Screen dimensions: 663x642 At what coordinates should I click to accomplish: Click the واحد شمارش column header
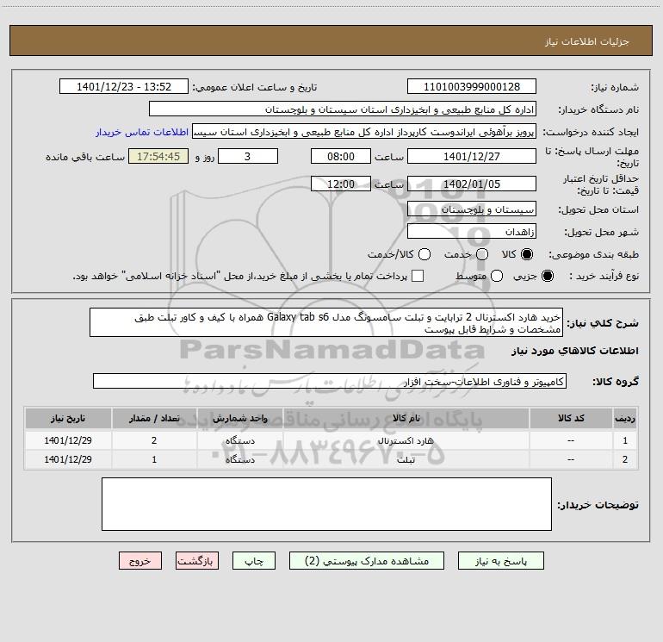tap(239, 418)
